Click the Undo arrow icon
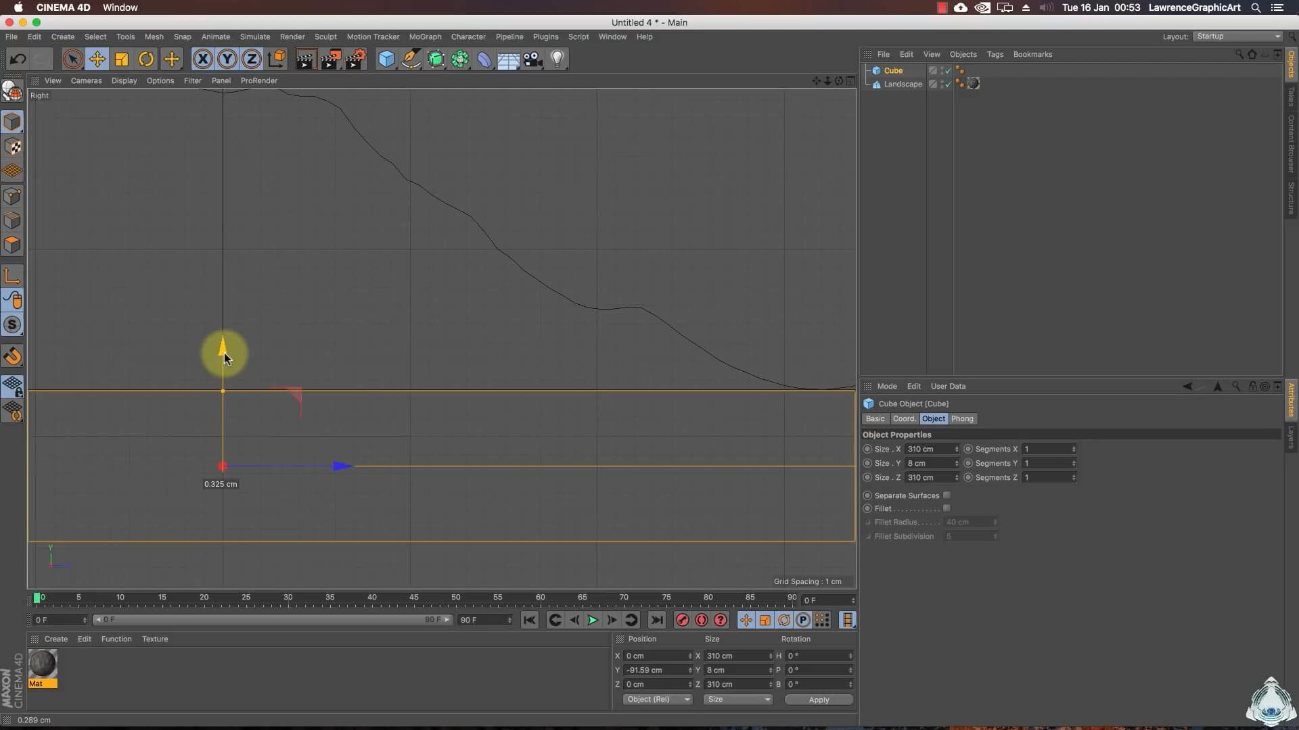This screenshot has width=1299, height=730. coord(18,59)
